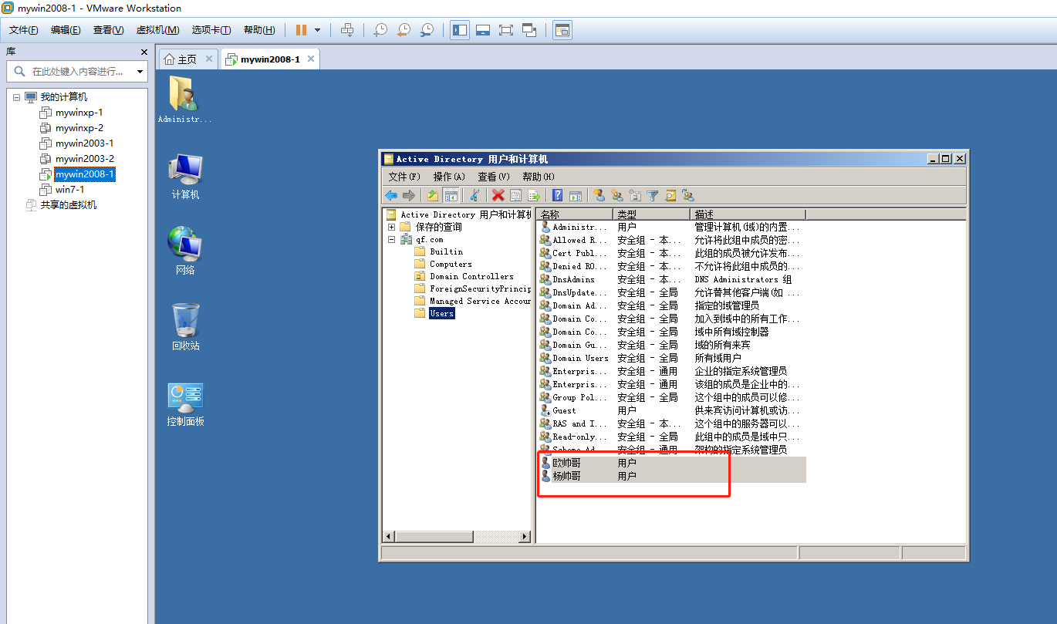Close the mywin2008-1 tab
Viewport: 1057px width, 624px height.
tap(311, 59)
